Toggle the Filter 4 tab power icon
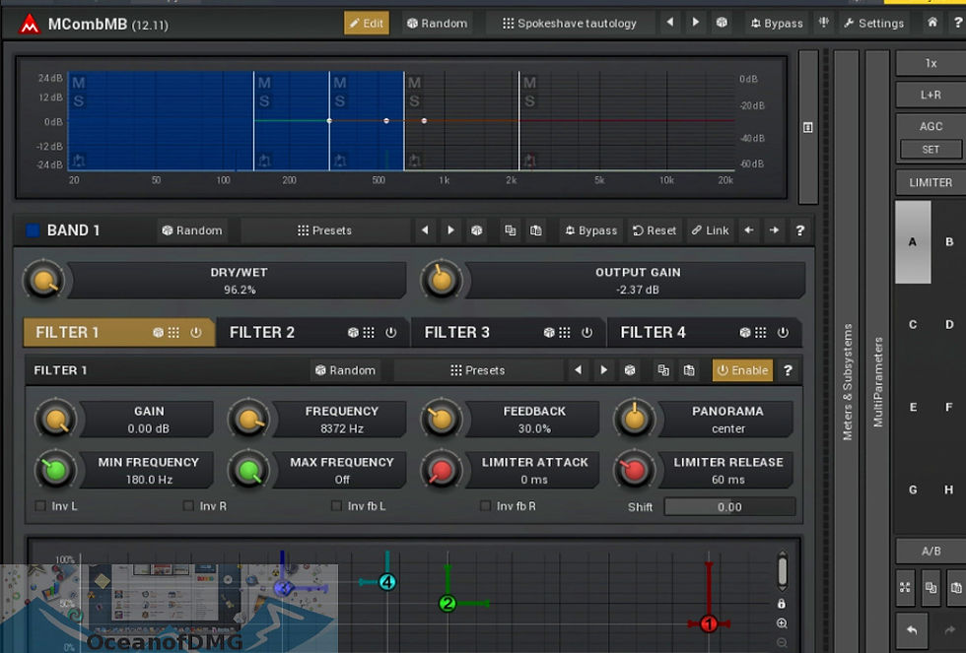 pos(783,332)
